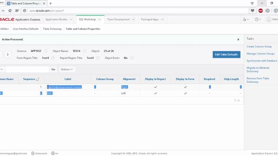Screen dimensions: 278x156
Task: Open the red ABP adblock extension
Action: pos(261,10)
